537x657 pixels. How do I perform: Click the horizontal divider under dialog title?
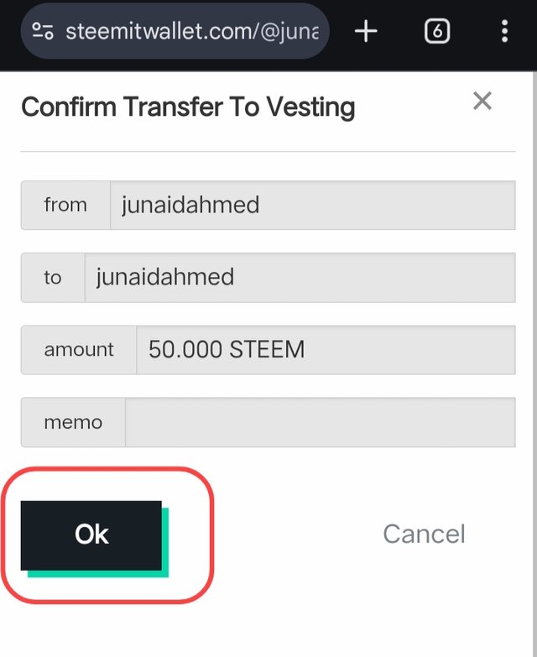point(268,151)
